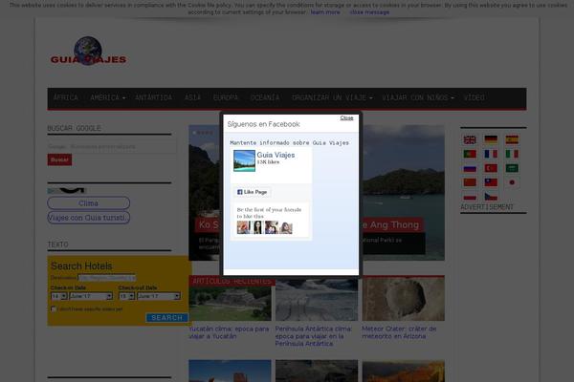
Task: Select the Japanese flag language
Action: pos(512,182)
